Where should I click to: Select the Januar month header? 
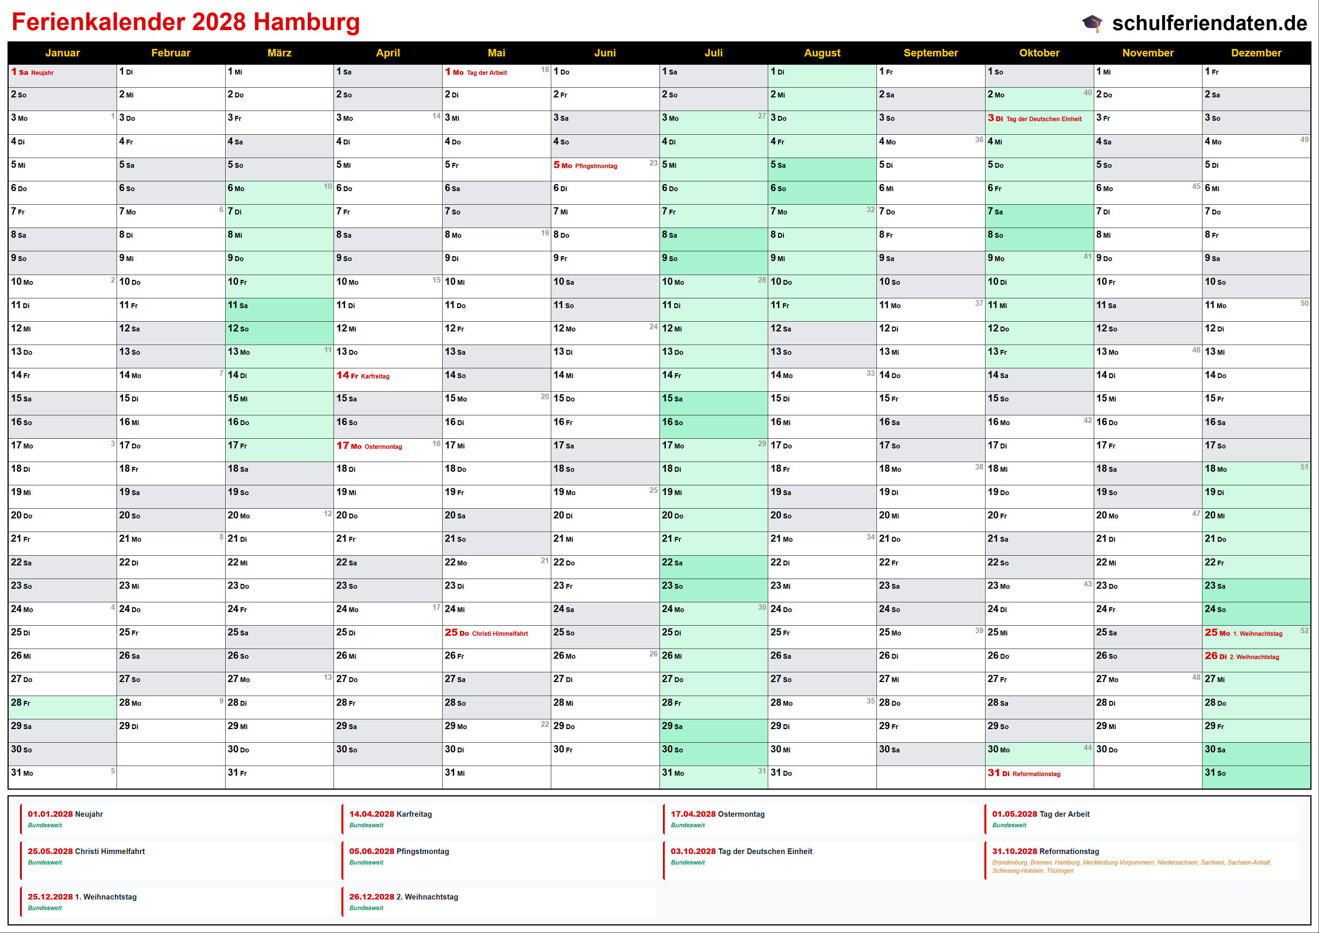click(62, 53)
